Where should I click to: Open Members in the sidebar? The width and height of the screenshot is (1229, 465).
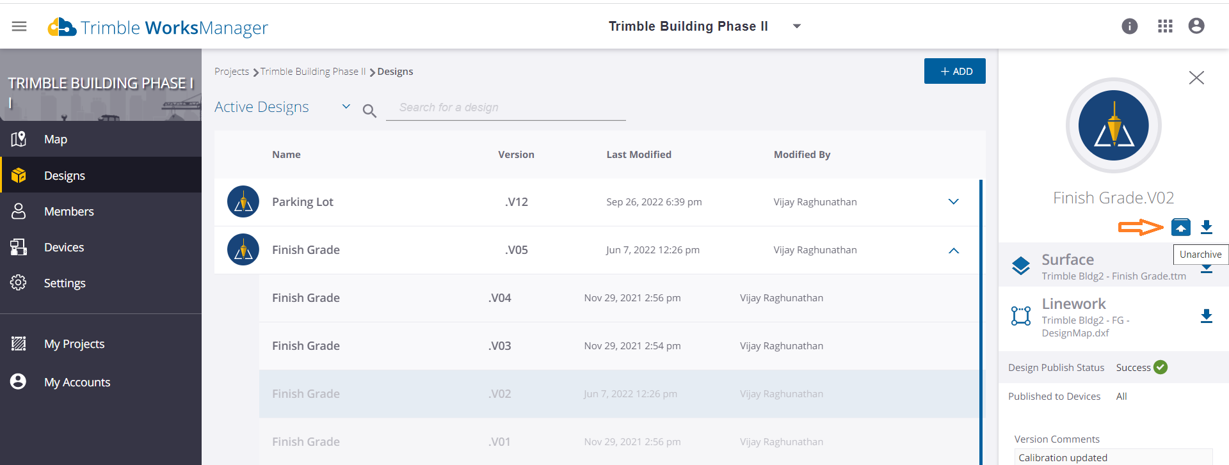68,212
